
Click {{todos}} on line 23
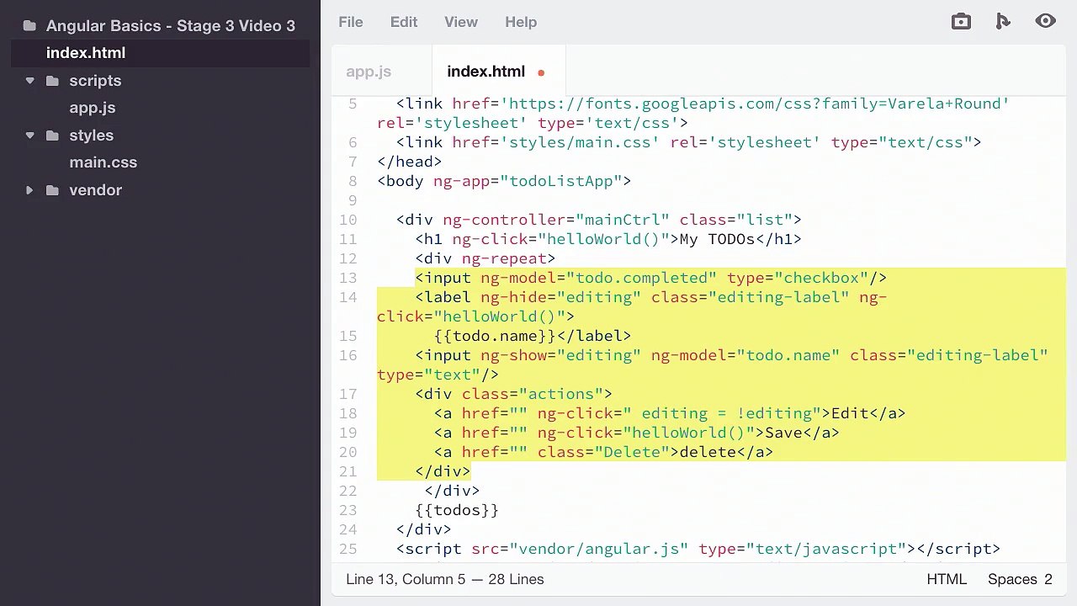(x=457, y=510)
